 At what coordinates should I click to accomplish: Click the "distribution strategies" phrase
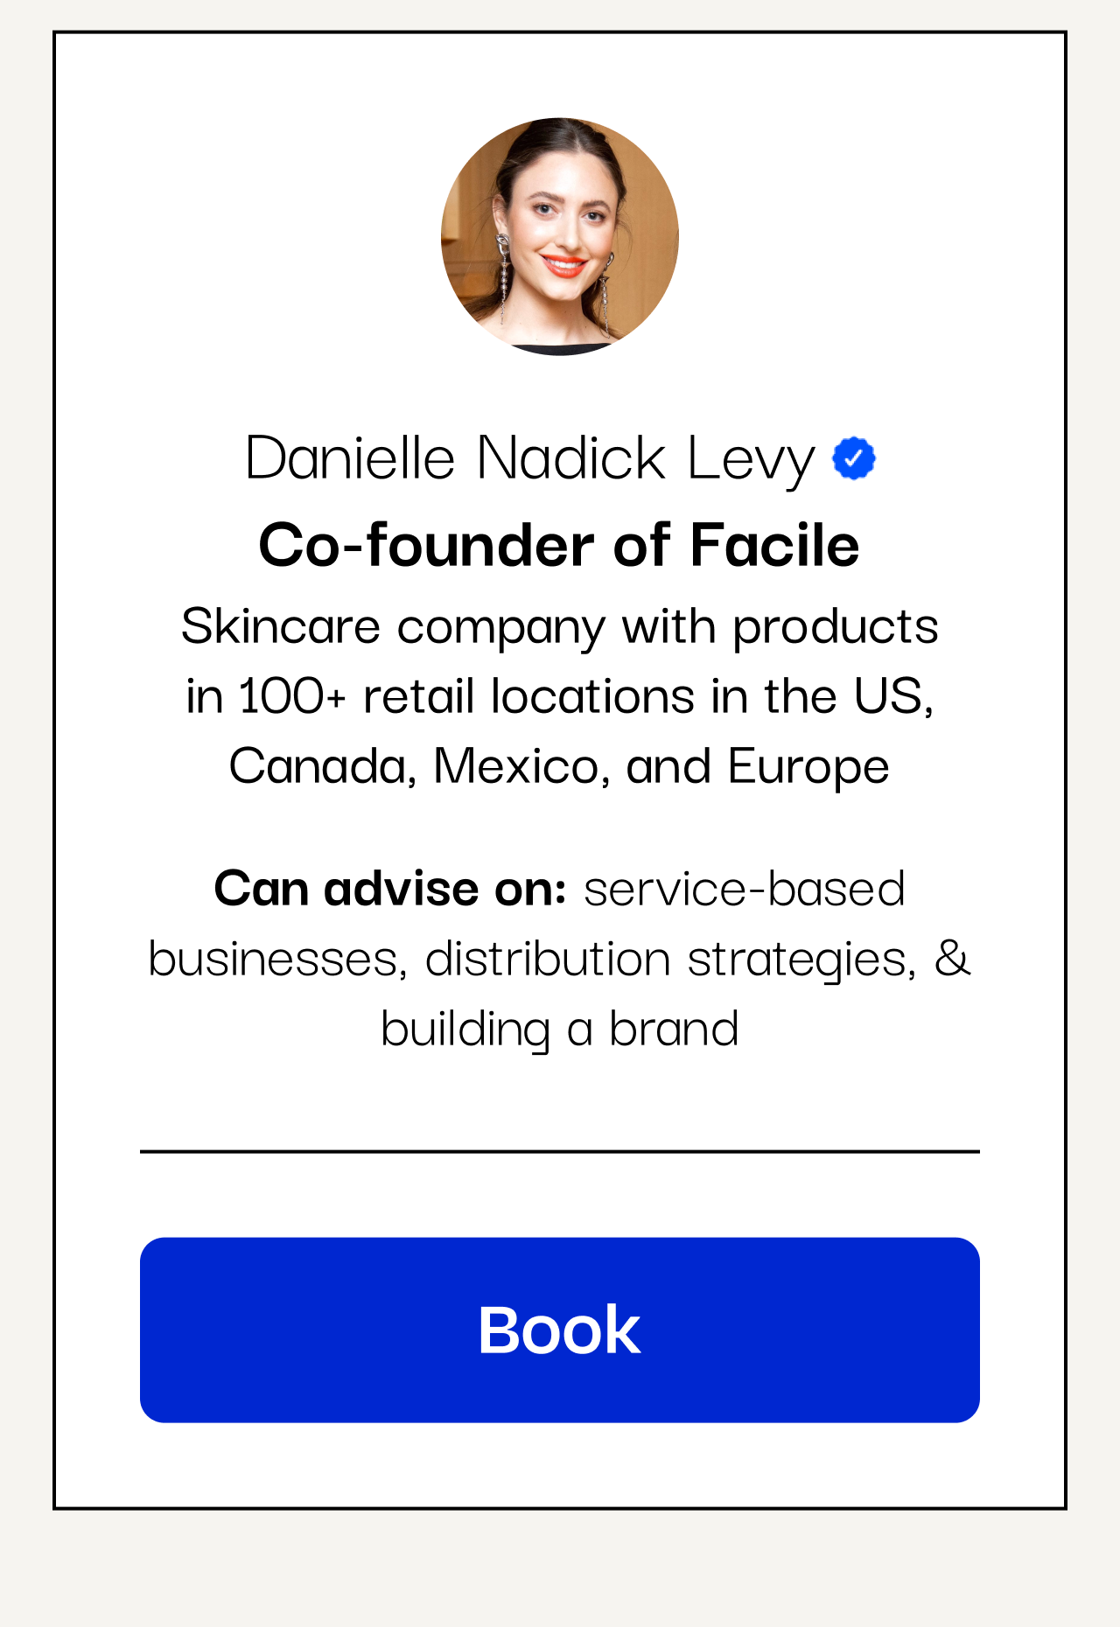[670, 959]
